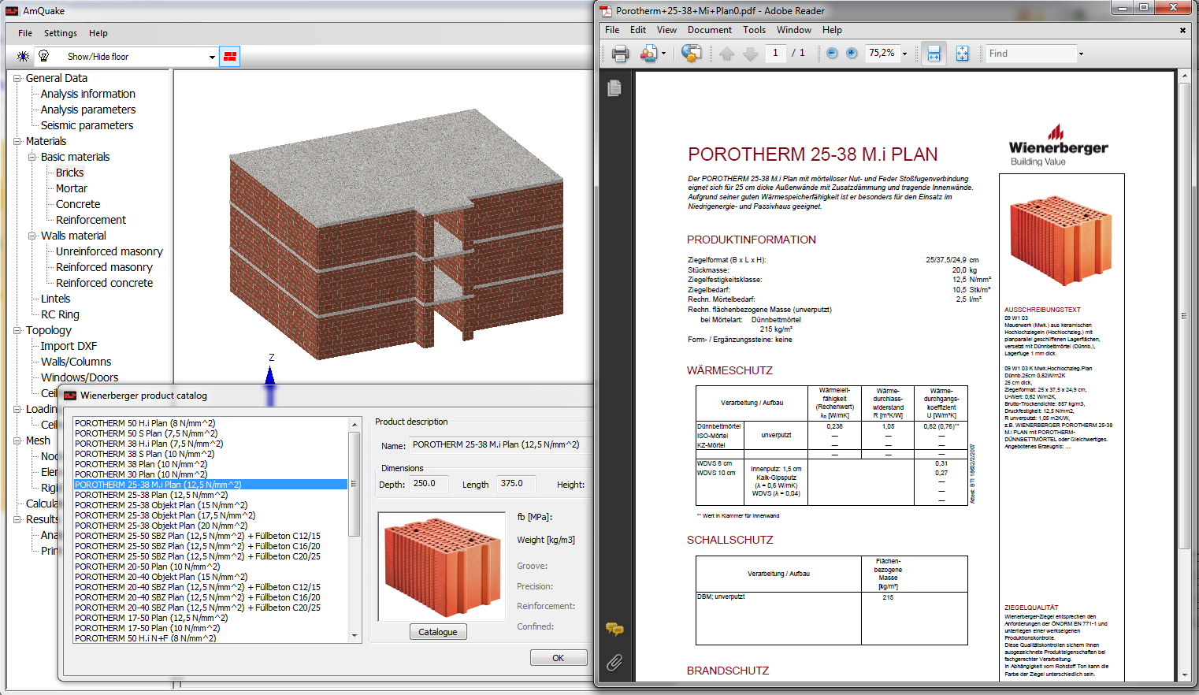Viewport: 1199px width, 695px height.
Task: Open the Attachments paperclip icon in Reader sidebar
Action: pyautogui.click(x=614, y=663)
